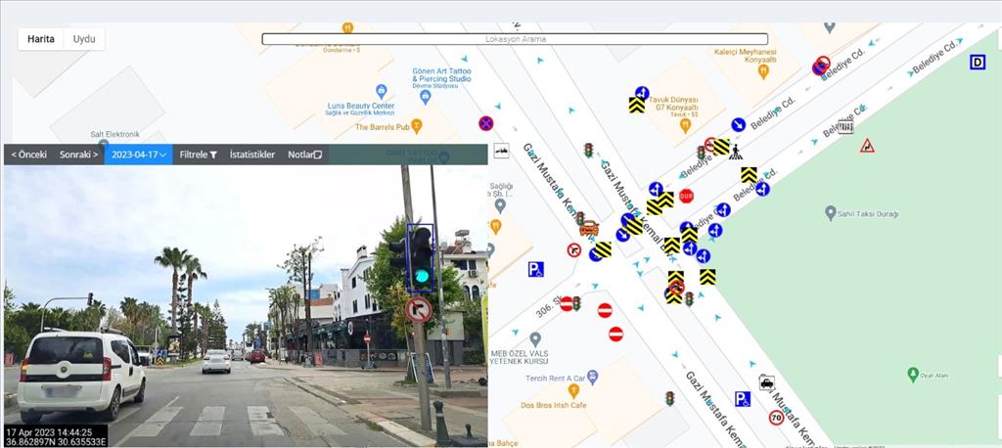Viewport: 1002px width, 448px height.
Task: Open the Filtrele filter options
Action: tap(199, 155)
